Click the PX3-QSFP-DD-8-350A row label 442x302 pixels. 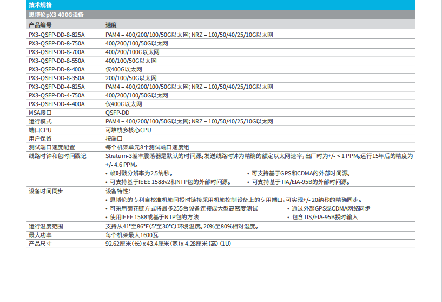coord(57,78)
